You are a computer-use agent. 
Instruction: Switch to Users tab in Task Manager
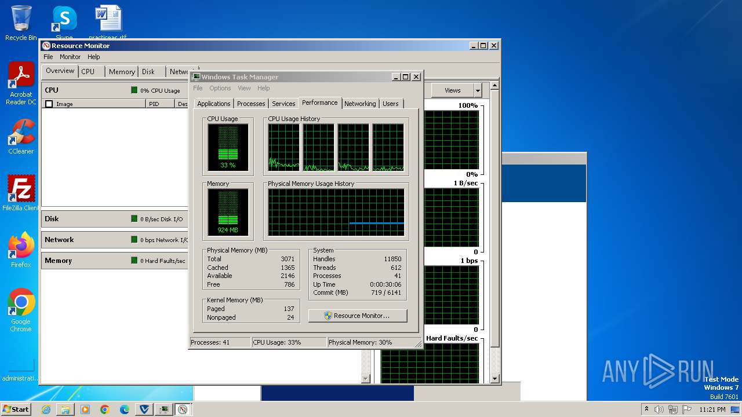391,104
